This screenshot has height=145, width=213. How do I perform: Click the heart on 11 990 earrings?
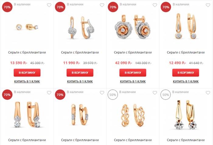pos(102,5)
